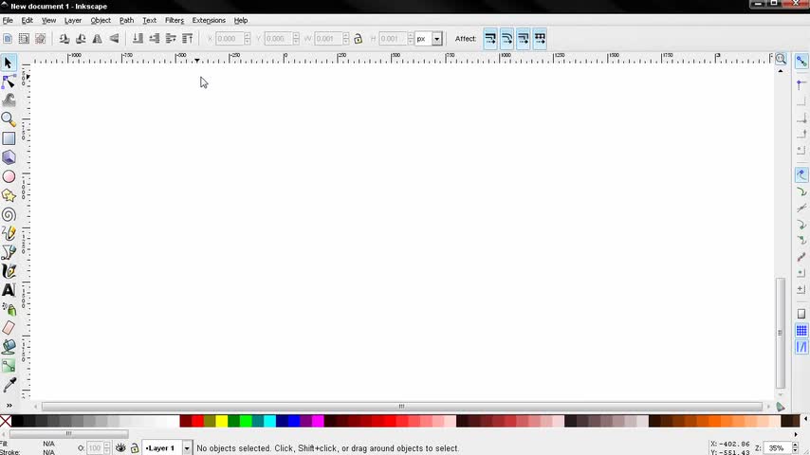Toggle current layer lock
The image size is (810, 455).
click(135, 447)
